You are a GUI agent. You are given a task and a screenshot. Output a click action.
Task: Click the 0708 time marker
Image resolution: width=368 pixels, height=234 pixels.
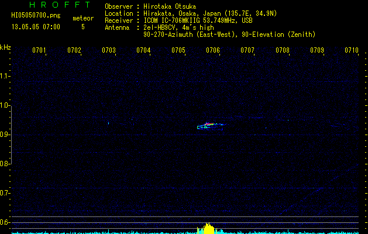pyautogui.click(x=283, y=50)
